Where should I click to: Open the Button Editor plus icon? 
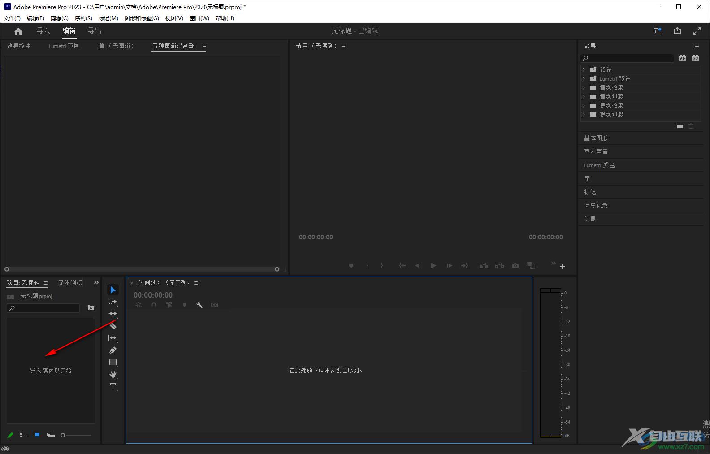[562, 266]
